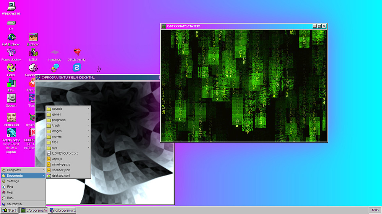Open the C:/ drive icon

click(x=11, y=26)
